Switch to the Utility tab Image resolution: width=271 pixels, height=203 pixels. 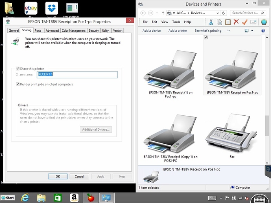105,30
